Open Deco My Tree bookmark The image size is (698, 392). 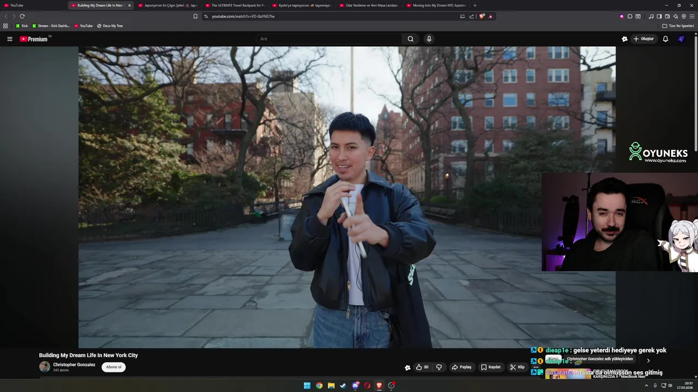point(110,26)
